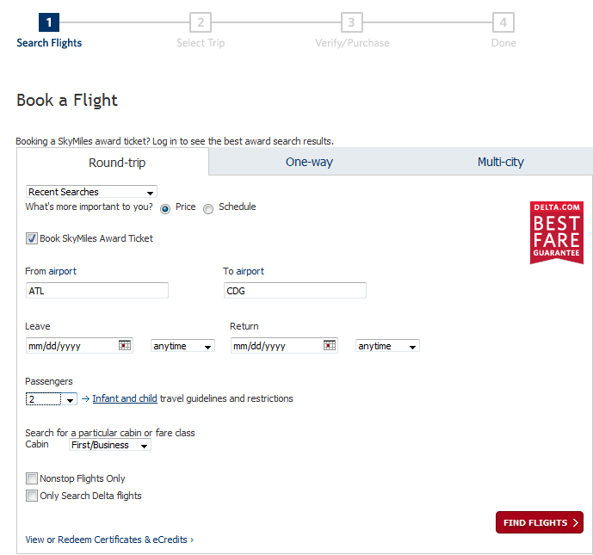Open the Leave date calendar icon
Image resolution: width=593 pixels, height=555 pixels.
click(125, 346)
